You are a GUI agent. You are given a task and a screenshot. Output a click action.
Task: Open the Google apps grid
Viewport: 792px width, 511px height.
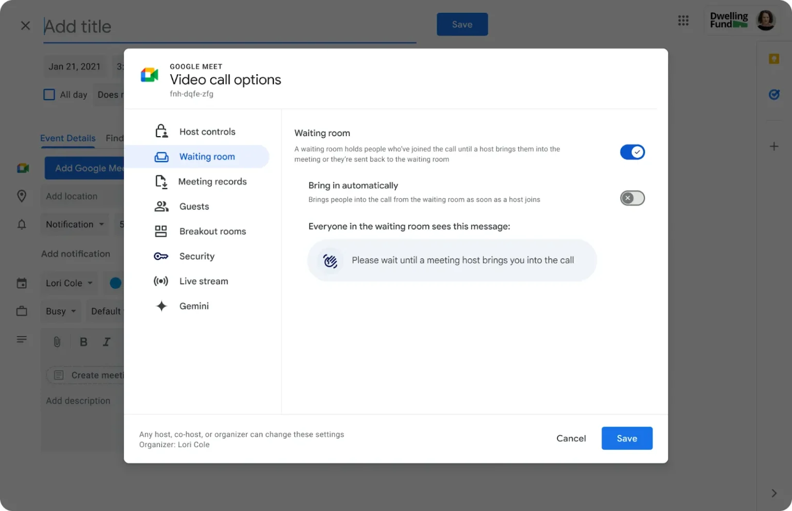(x=683, y=20)
